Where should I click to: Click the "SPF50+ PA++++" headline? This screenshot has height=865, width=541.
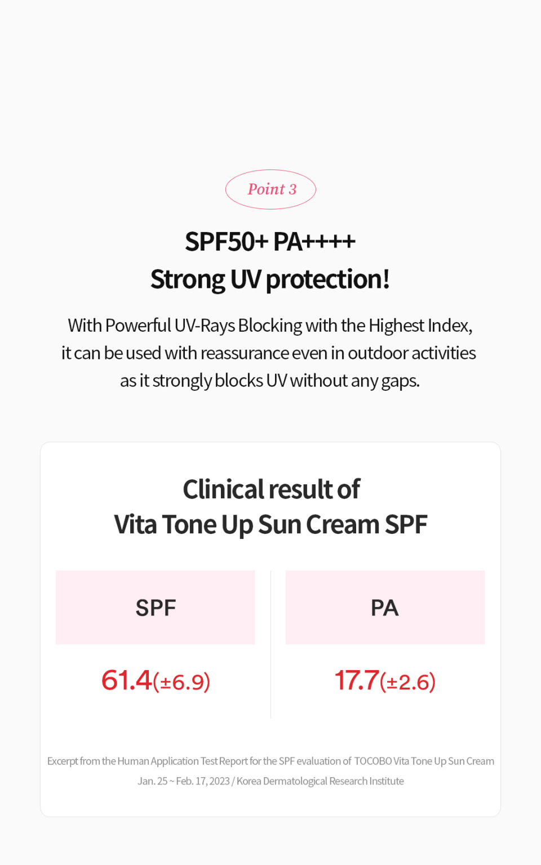pyautogui.click(x=270, y=242)
